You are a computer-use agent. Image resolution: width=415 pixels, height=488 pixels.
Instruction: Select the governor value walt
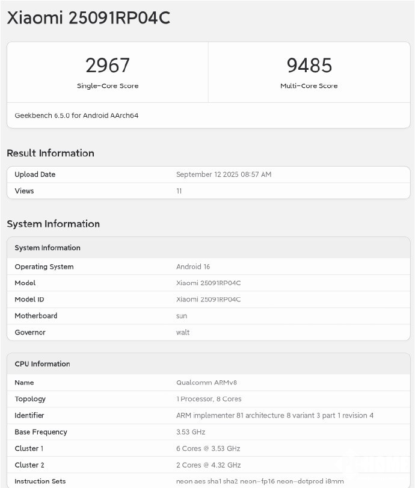click(x=183, y=332)
